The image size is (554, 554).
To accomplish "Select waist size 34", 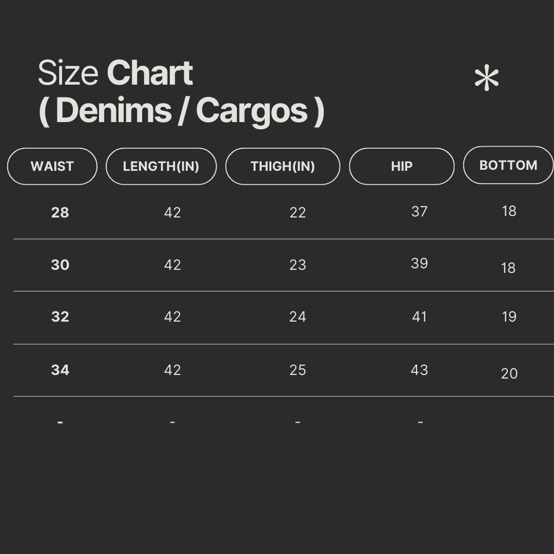I will pos(60,370).
